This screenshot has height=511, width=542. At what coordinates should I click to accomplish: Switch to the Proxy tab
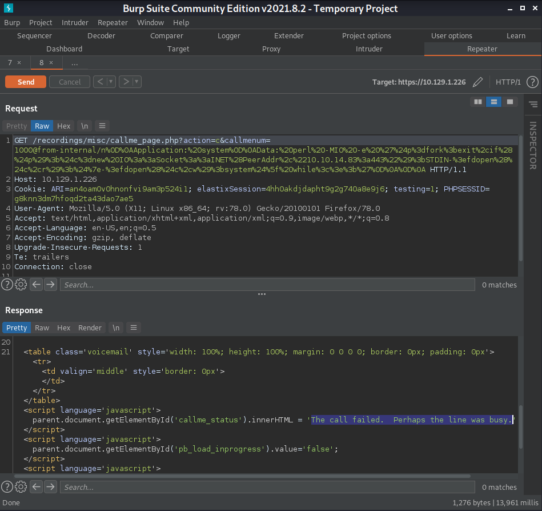[271, 49]
